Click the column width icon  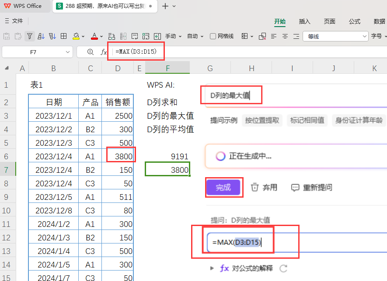(x=123, y=37)
